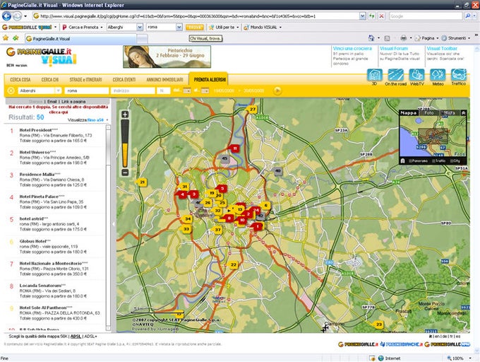Open the Cerca e Prenota toolbar menu
Viewport: 480px width, 362px height.
[83, 28]
